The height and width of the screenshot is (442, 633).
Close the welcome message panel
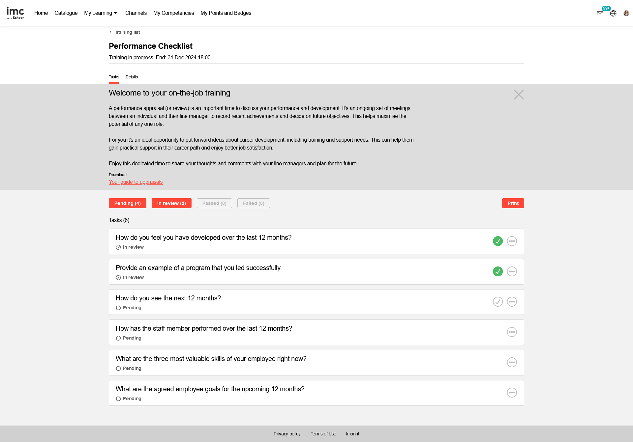pyautogui.click(x=519, y=95)
